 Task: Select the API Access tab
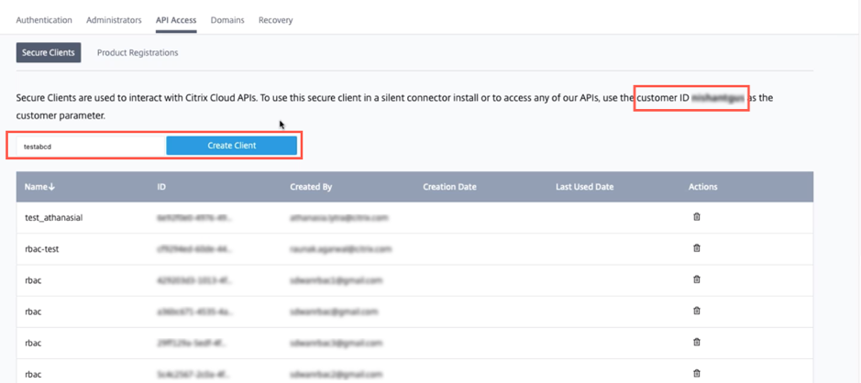point(176,20)
